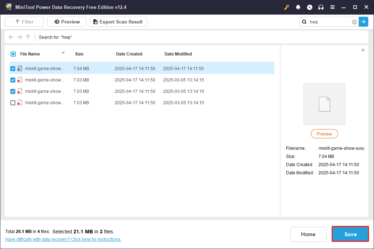Viewport: 374px width, 249px height.
Task: Open the notifications bell icon
Action: click(x=298, y=7)
